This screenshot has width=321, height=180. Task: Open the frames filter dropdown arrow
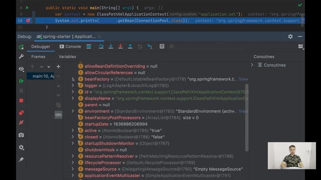[x=49, y=66]
